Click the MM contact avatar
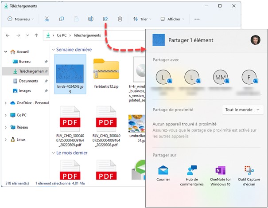The width and height of the screenshot is (268, 208). [220, 78]
